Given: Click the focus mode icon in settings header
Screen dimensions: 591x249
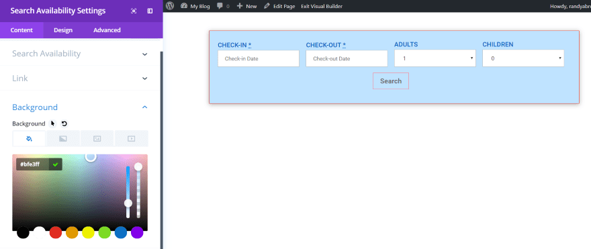Looking at the screenshot, I should 134,11.
